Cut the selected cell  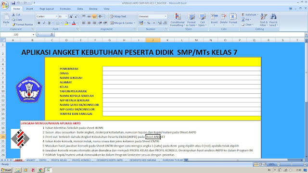[x=16, y=15]
